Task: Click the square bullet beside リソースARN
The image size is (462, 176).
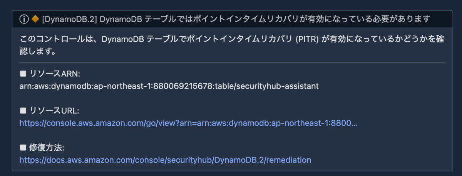Action: [23, 74]
